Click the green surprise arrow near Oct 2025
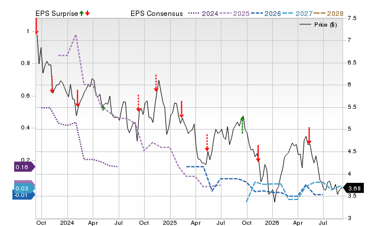Screen dimensions: 378x226 tap(243, 125)
